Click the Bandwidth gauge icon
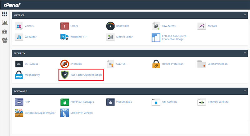 (x=110, y=26)
